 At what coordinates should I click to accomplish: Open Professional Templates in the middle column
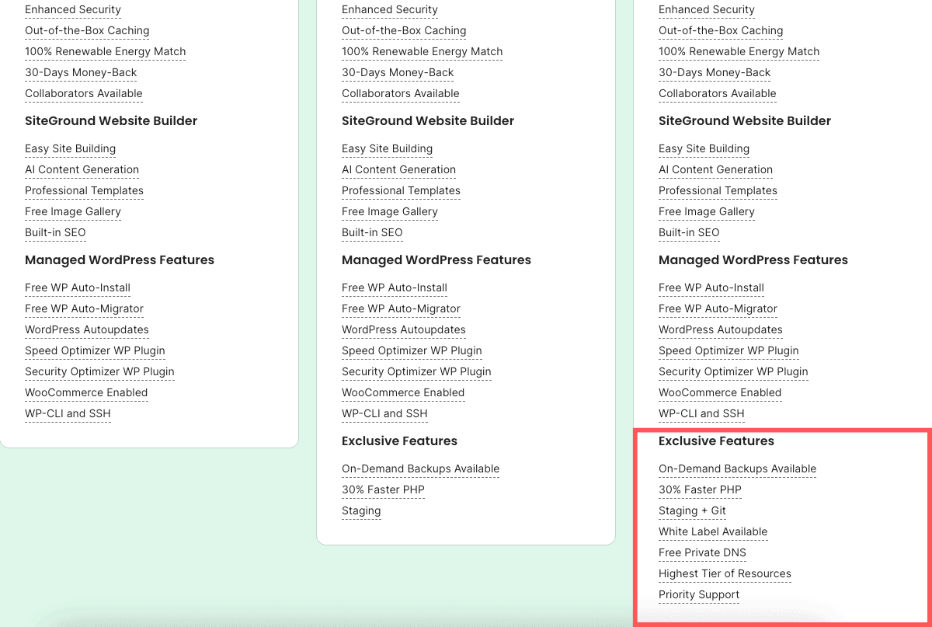point(401,191)
